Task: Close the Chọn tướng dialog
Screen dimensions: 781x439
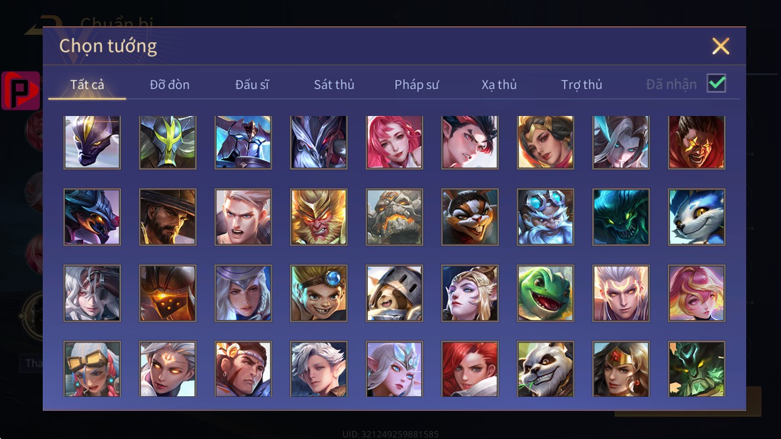Action: 721,46
